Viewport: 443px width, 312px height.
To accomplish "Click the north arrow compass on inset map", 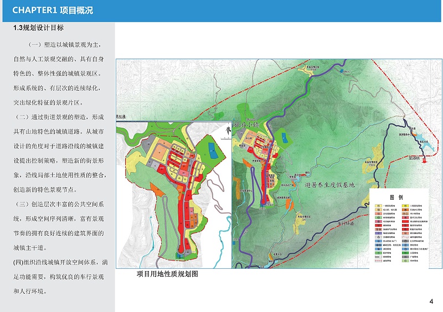I will tap(226, 131).
